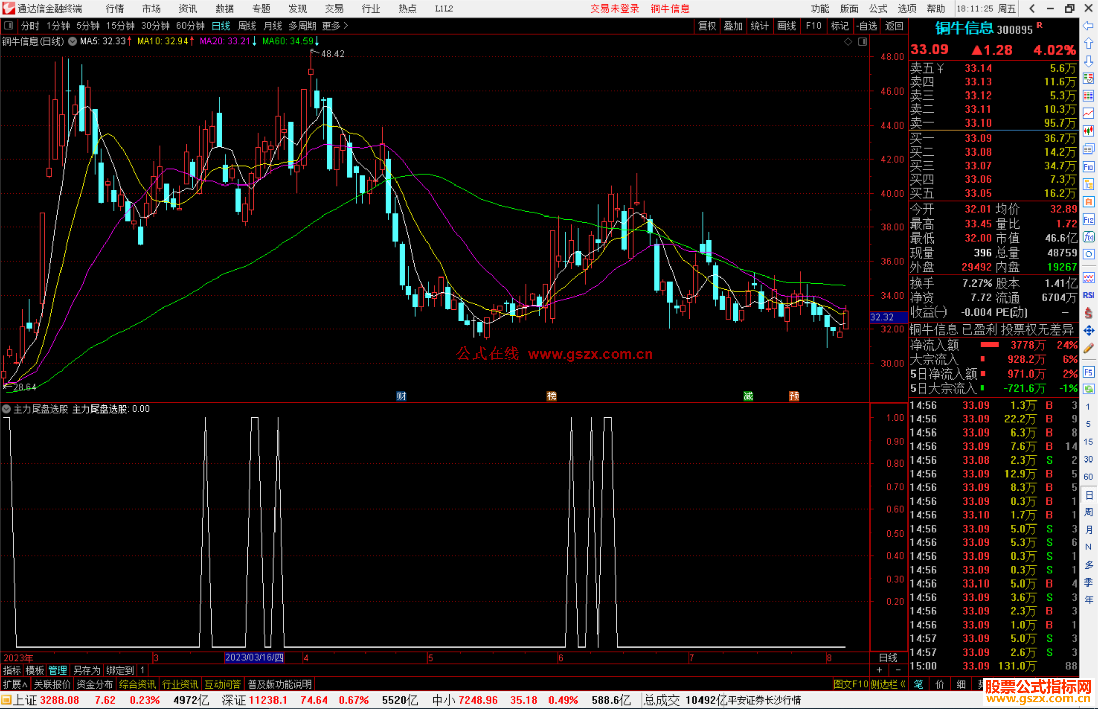Select the 月线 period tab
The height and width of the screenshot is (709, 1098).
(x=273, y=26)
